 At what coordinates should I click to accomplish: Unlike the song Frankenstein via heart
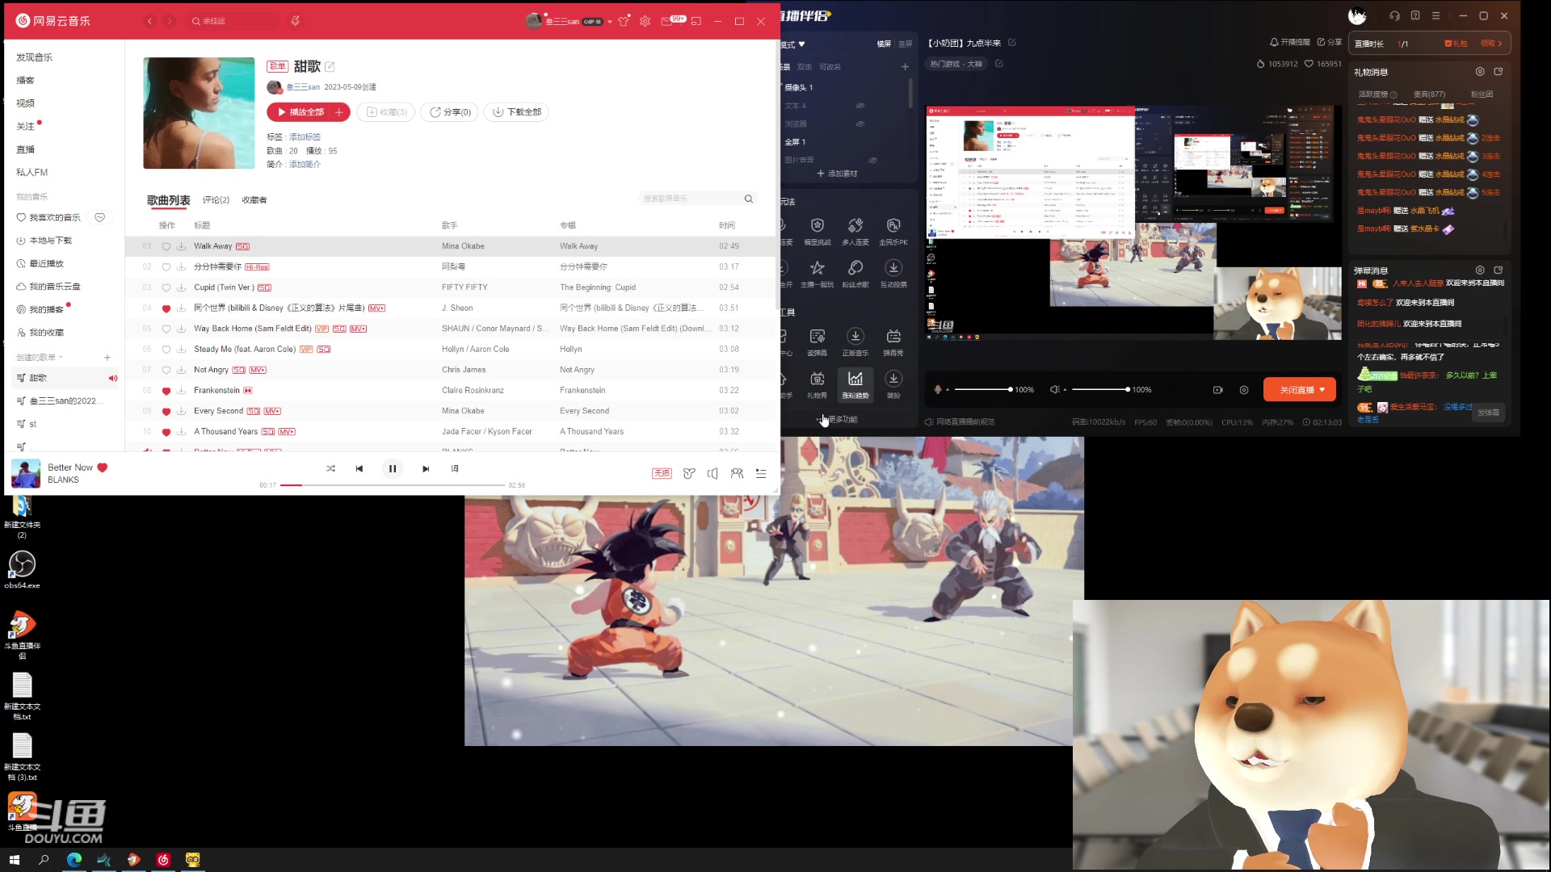tap(166, 391)
